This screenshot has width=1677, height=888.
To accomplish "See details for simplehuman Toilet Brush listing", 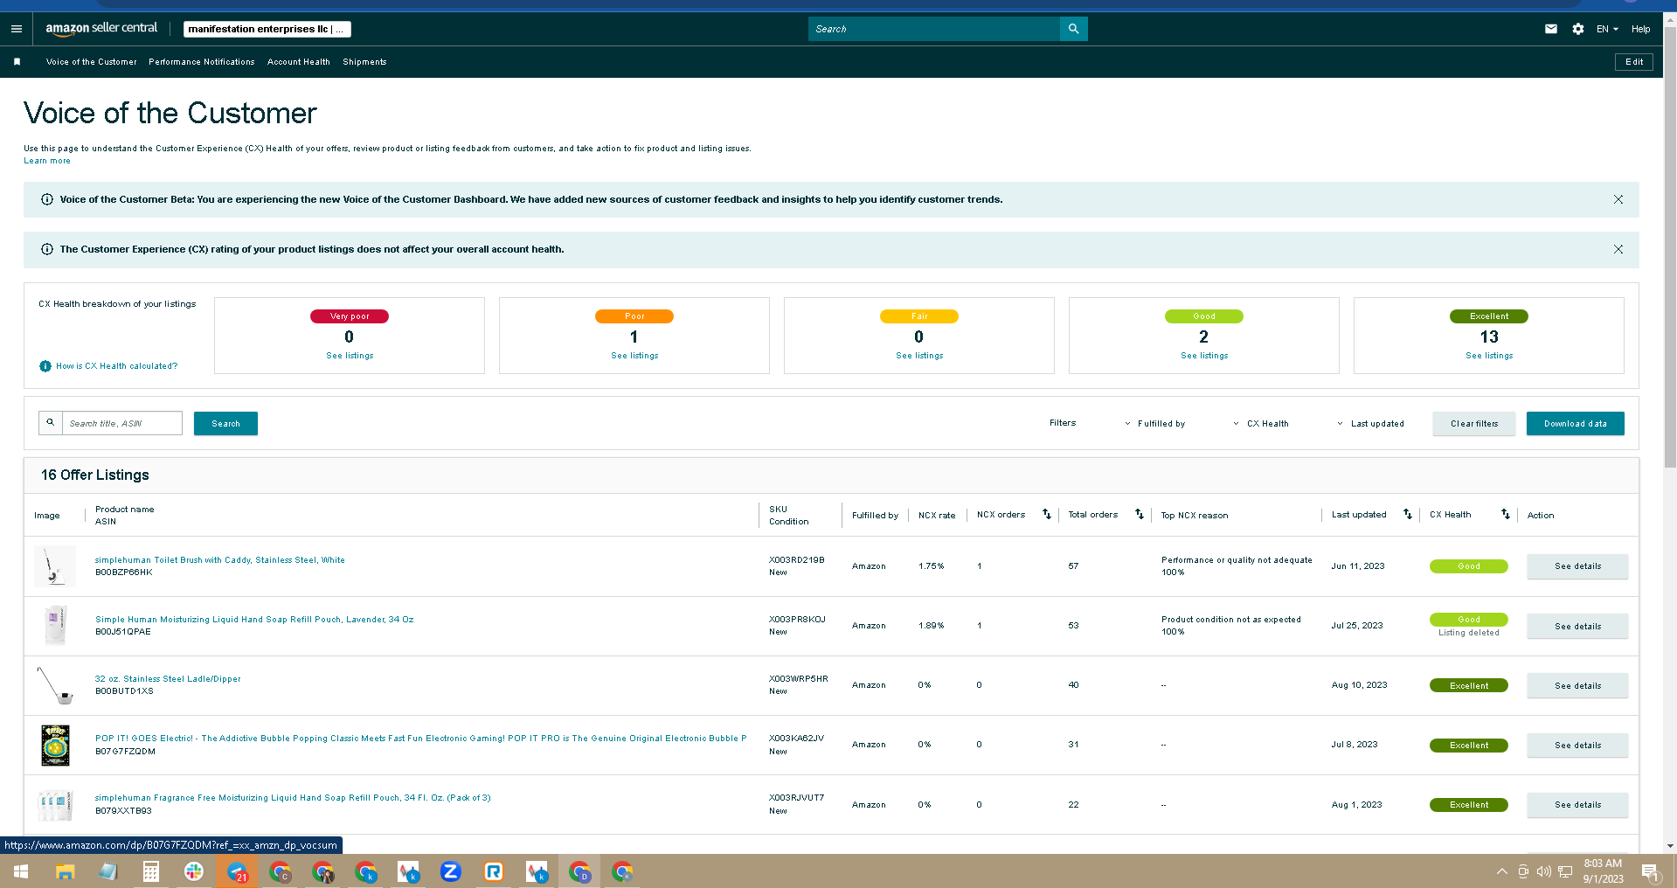I will click(x=1577, y=566).
